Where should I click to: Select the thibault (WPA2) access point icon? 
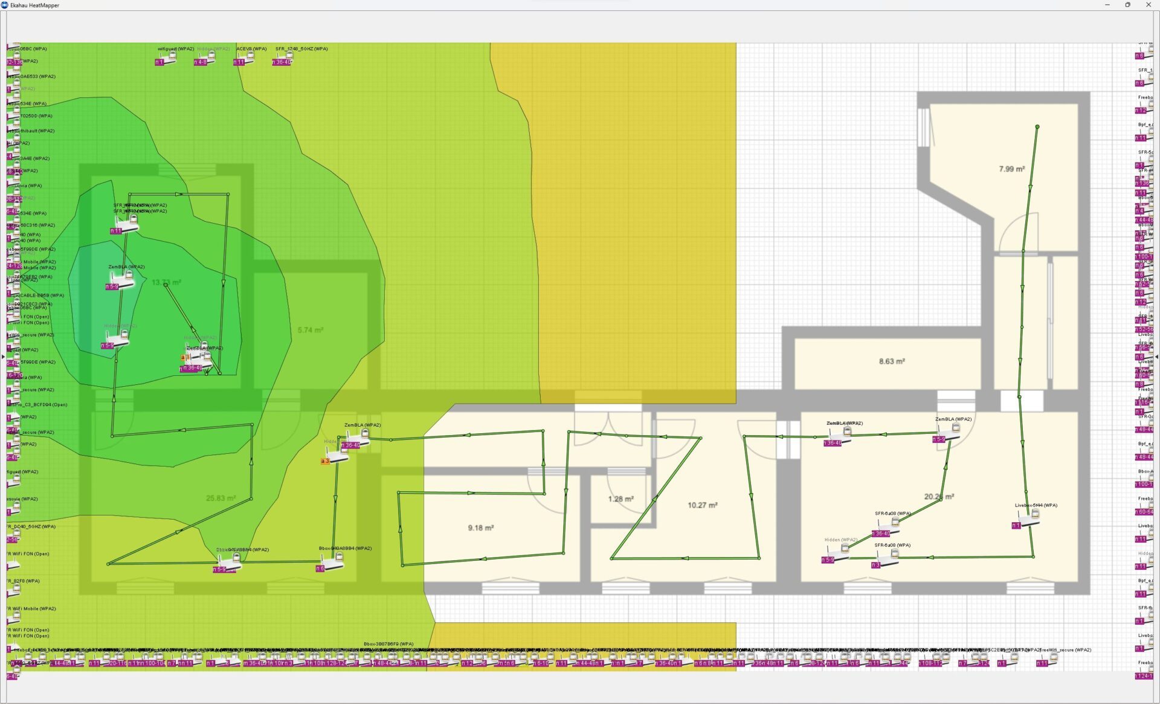(x=13, y=138)
